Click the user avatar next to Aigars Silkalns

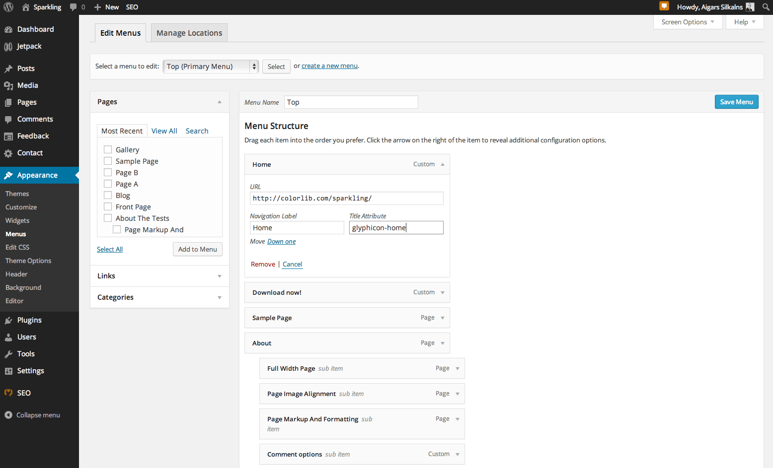pos(750,7)
